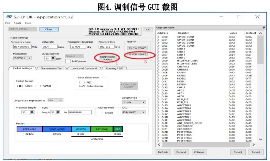This screenshot has height=161, width=270.
Task: Click the CONFIGURE PACKET button
Action: click(x=129, y=86)
